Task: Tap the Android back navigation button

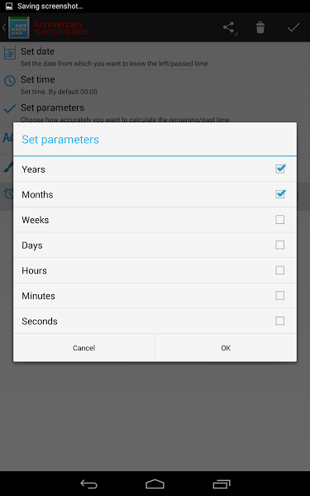Action: click(x=89, y=484)
